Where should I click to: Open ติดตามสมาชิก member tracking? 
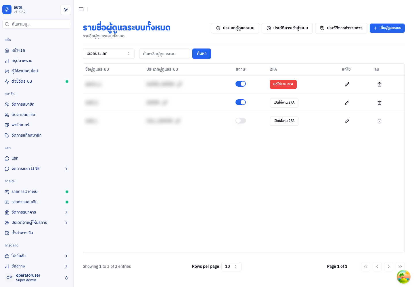(37, 115)
